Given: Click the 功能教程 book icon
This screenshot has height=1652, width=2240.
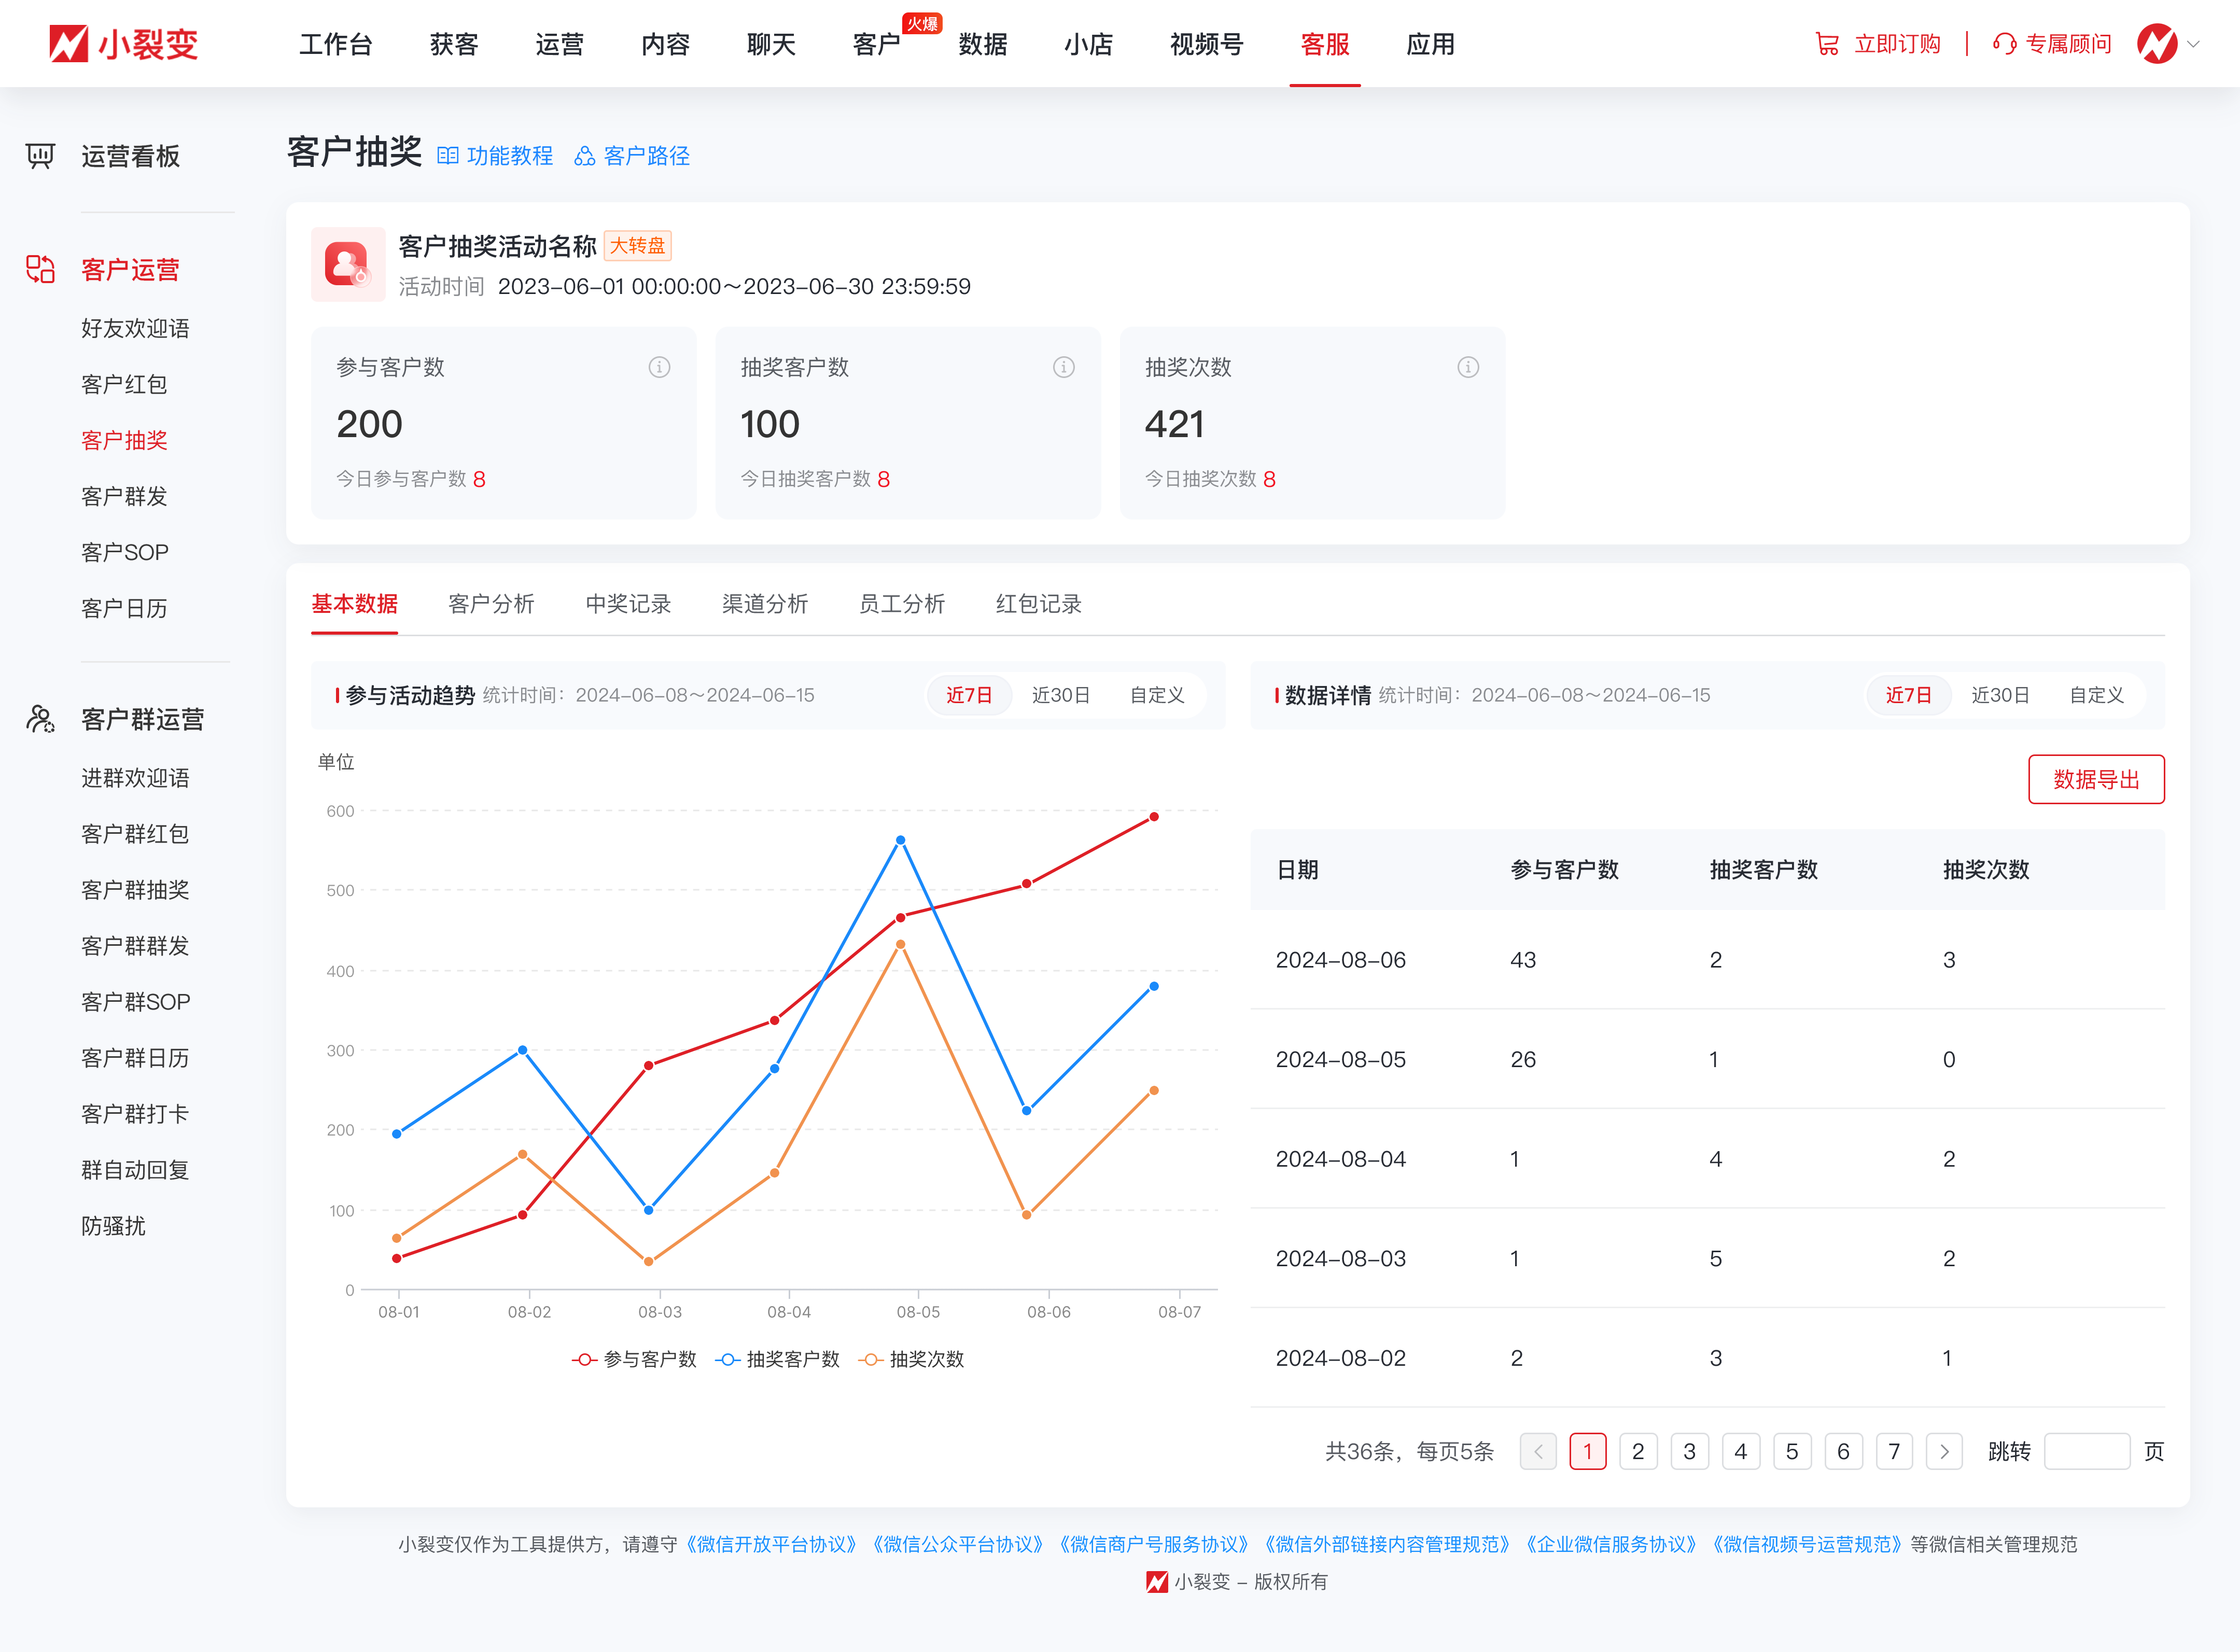Looking at the screenshot, I should 448,156.
